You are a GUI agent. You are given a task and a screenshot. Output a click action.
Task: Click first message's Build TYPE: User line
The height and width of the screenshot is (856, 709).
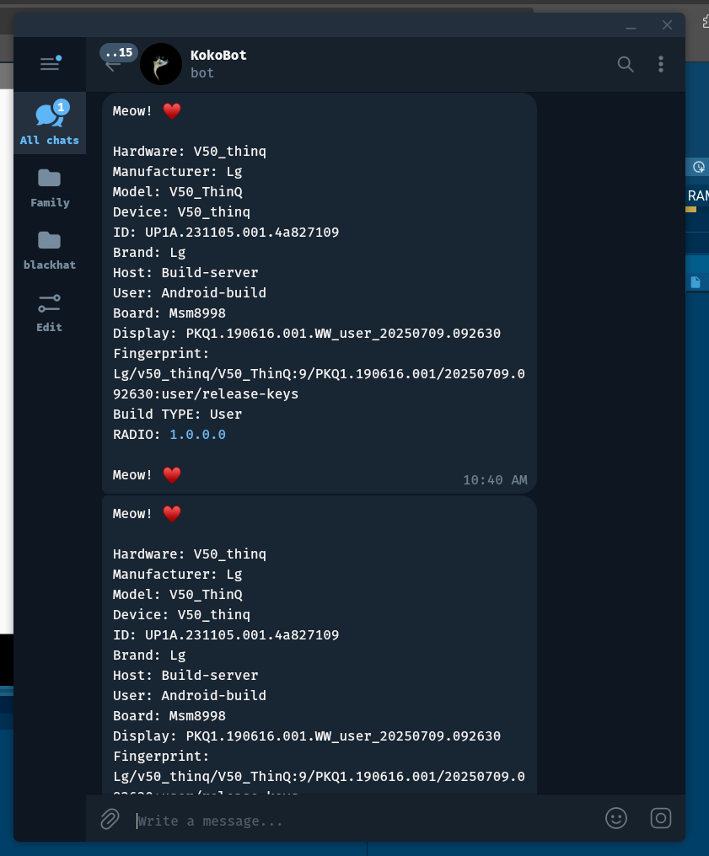click(x=177, y=415)
